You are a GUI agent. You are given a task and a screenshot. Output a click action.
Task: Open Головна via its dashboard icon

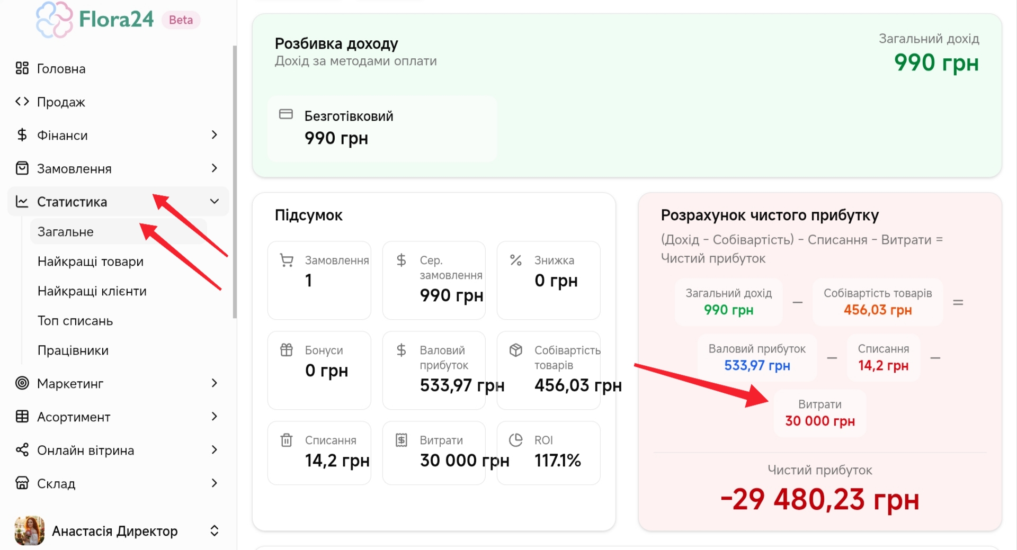tap(22, 68)
